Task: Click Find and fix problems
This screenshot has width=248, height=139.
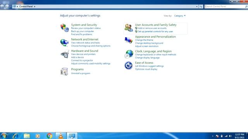Action: click(81, 34)
